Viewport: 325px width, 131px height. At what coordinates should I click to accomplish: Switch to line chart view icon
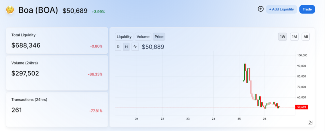pos(135,47)
